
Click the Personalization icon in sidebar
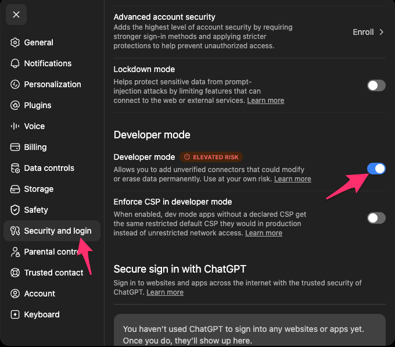click(x=15, y=84)
